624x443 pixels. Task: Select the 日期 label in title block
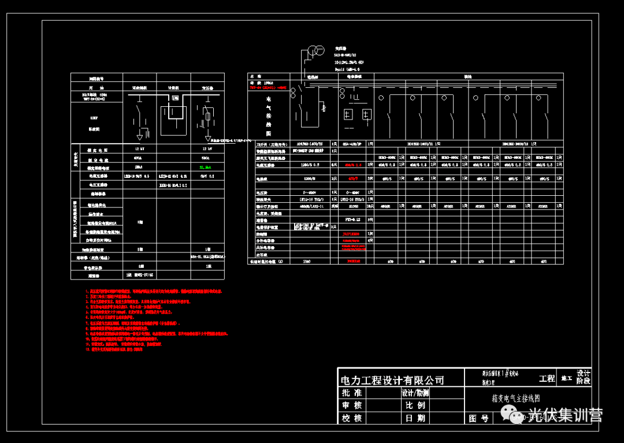(415, 418)
